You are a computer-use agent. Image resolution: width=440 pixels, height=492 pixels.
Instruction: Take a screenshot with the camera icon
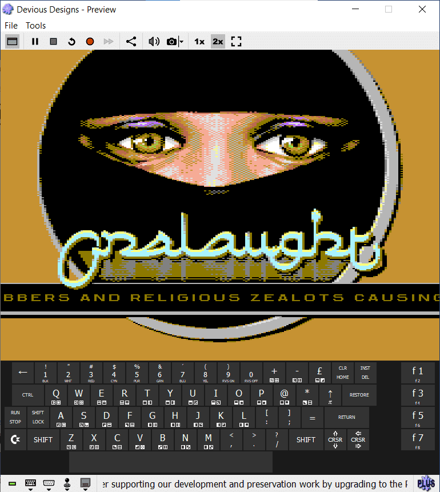tap(171, 41)
